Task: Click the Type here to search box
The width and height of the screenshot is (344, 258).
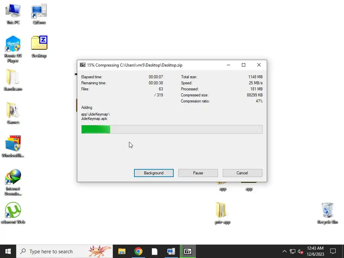Action: (64, 251)
